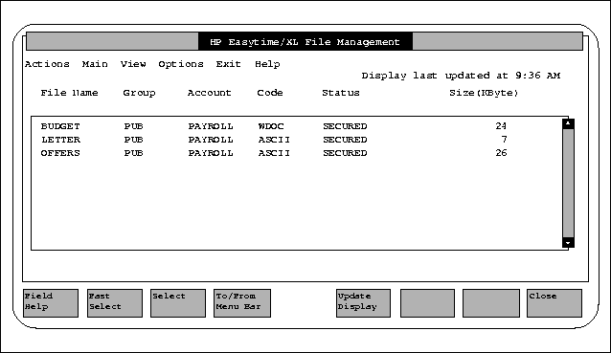Click the SECURED status of LETTER
The width and height of the screenshot is (611, 353).
pos(345,140)
